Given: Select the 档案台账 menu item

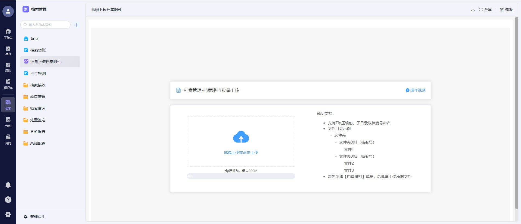Looking at the screenshot, I should click(38, 50).
